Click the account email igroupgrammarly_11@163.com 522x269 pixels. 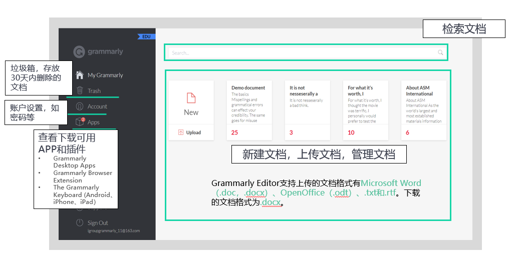[114, 230]
